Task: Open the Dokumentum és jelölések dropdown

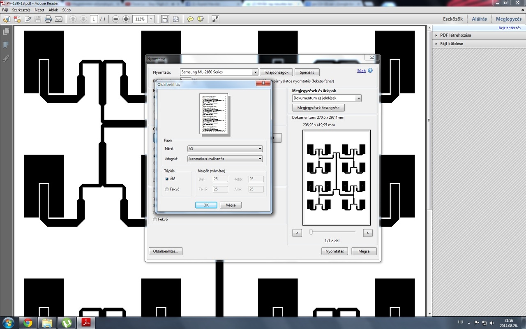Action: coord(327,98)
